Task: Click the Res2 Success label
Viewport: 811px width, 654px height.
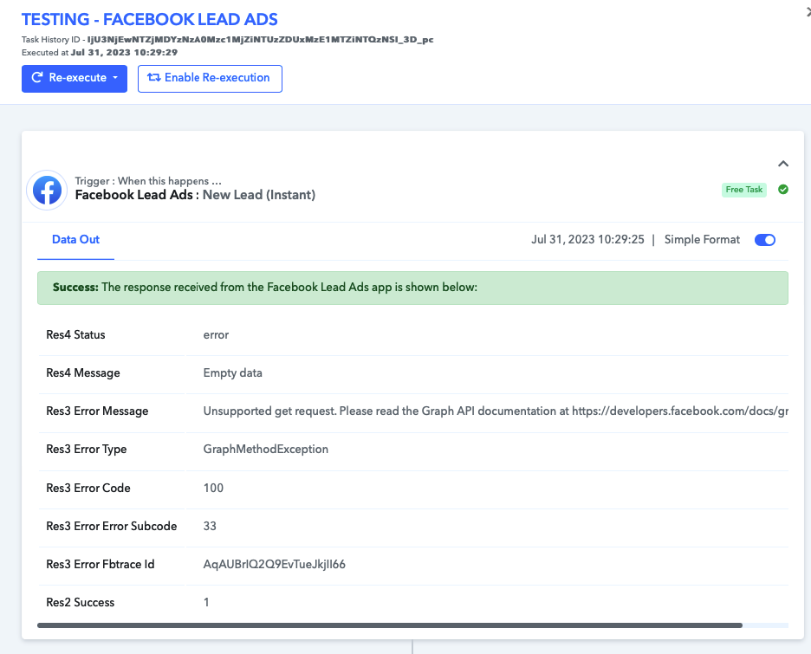Action: 81,602
